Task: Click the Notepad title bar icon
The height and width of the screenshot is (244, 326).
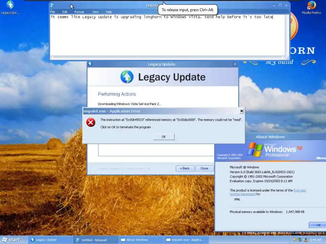Action: click(52, 5)
